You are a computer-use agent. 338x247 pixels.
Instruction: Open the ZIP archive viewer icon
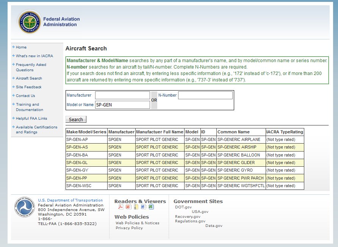pos(136,207)
